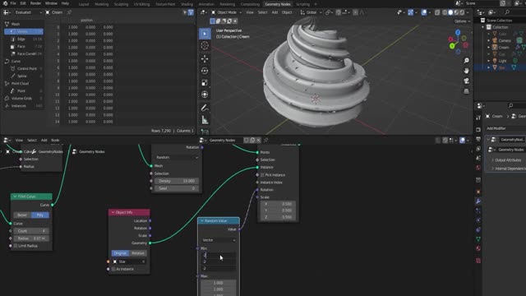Select Original in Object Info node
Viewport: 526px width, 296px height.
pos(120,253)
